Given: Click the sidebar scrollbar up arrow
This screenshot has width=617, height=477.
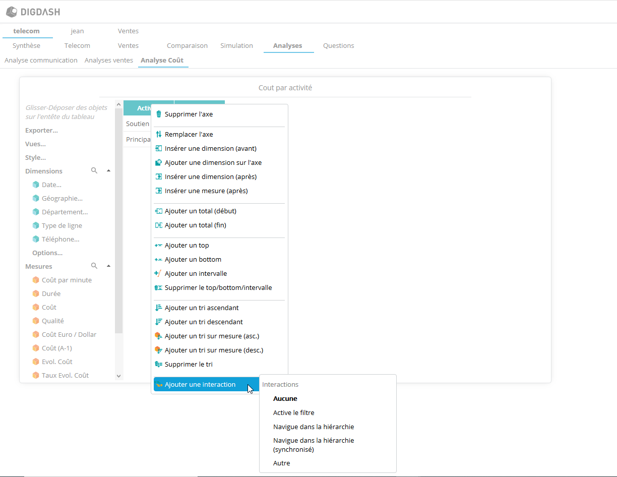Looking at the screenshot, I should (119, 104).
